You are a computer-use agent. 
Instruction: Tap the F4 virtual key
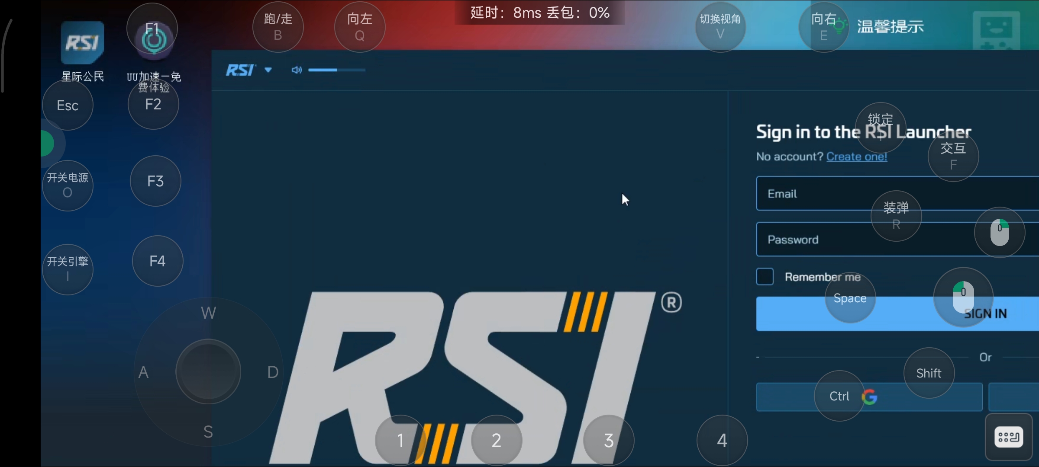pyautogui.click(x=158, y=261)
